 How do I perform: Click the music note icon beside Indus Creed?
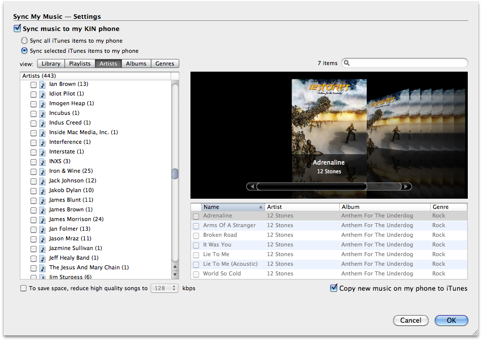pyautogui.click(x=43, y=123)
